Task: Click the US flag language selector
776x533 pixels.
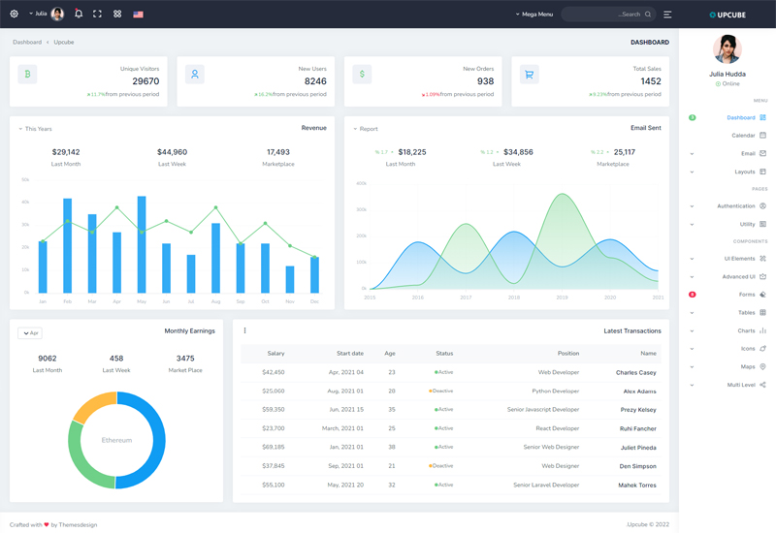Action: coord(138,15)
